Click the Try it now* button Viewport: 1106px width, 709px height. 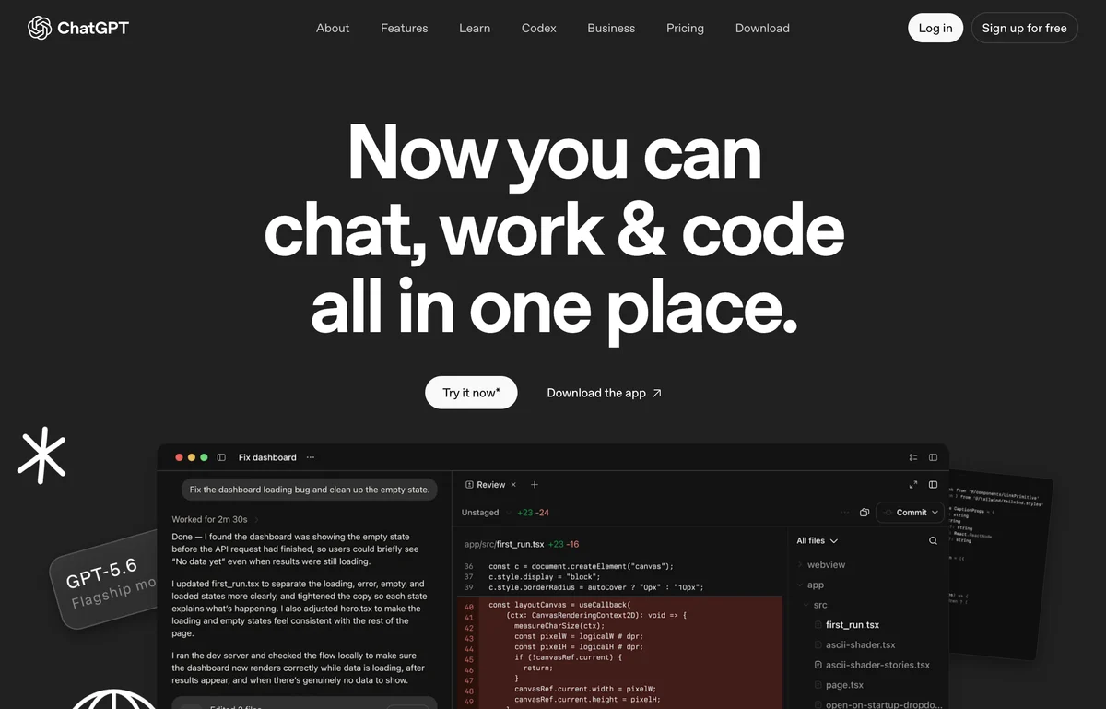point(471,393)
